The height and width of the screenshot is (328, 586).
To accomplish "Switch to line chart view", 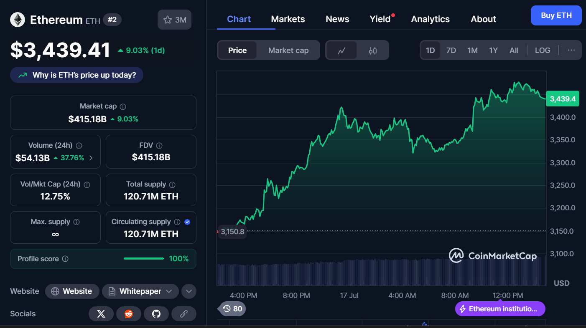I will pyautogui.click(x=341, y=50).
